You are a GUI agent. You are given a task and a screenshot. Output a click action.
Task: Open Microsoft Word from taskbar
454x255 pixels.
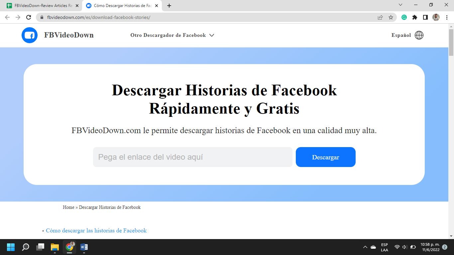[84, 247]
